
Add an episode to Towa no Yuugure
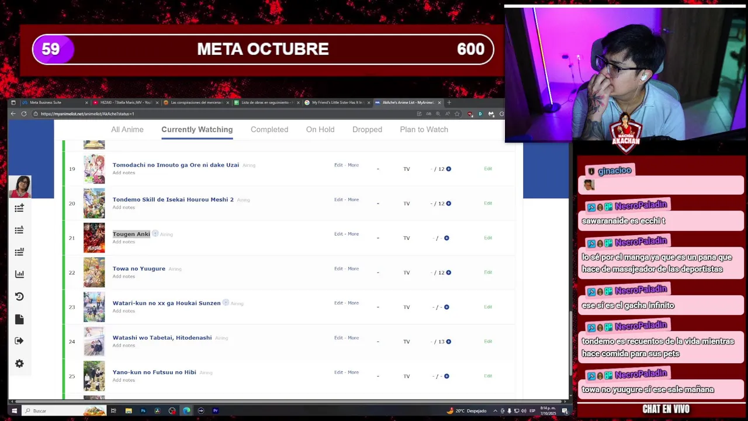click(448, 272)
